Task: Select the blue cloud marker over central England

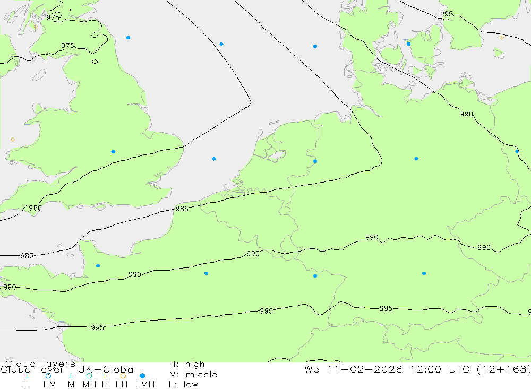Action: [113, 152]
